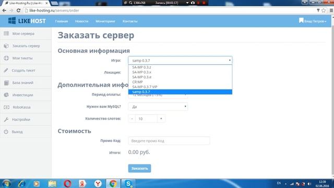
Task: Focus the Промо Код input field
Action: click(x=169, y=141)
